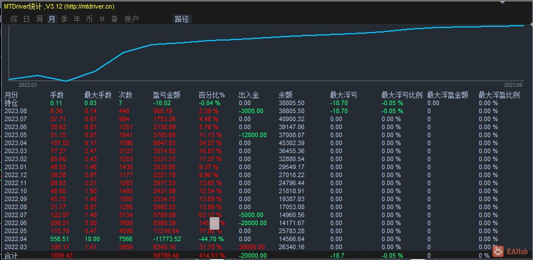Click the 2023.08 chart axis label

513,85
